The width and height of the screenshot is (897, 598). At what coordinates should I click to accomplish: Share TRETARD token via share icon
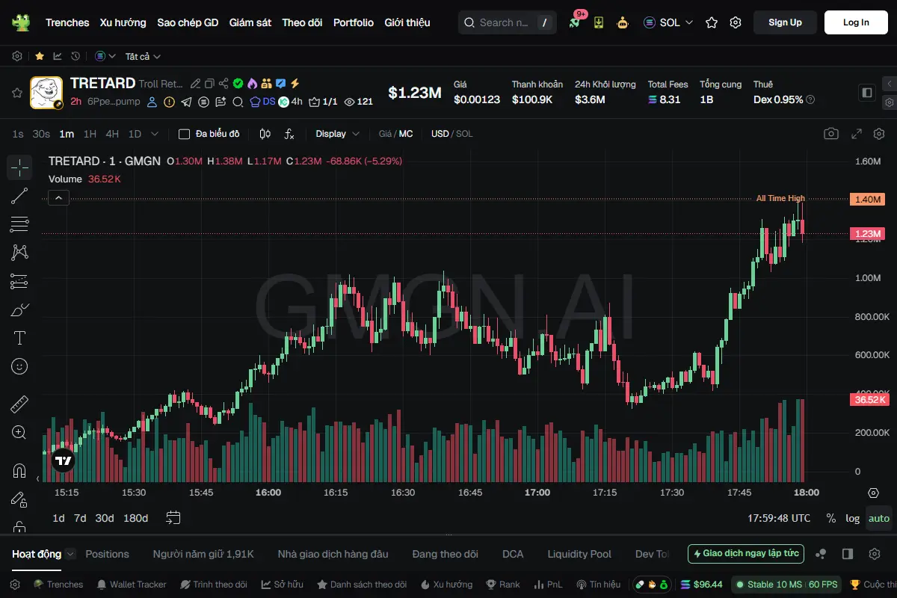pos(224,84)
